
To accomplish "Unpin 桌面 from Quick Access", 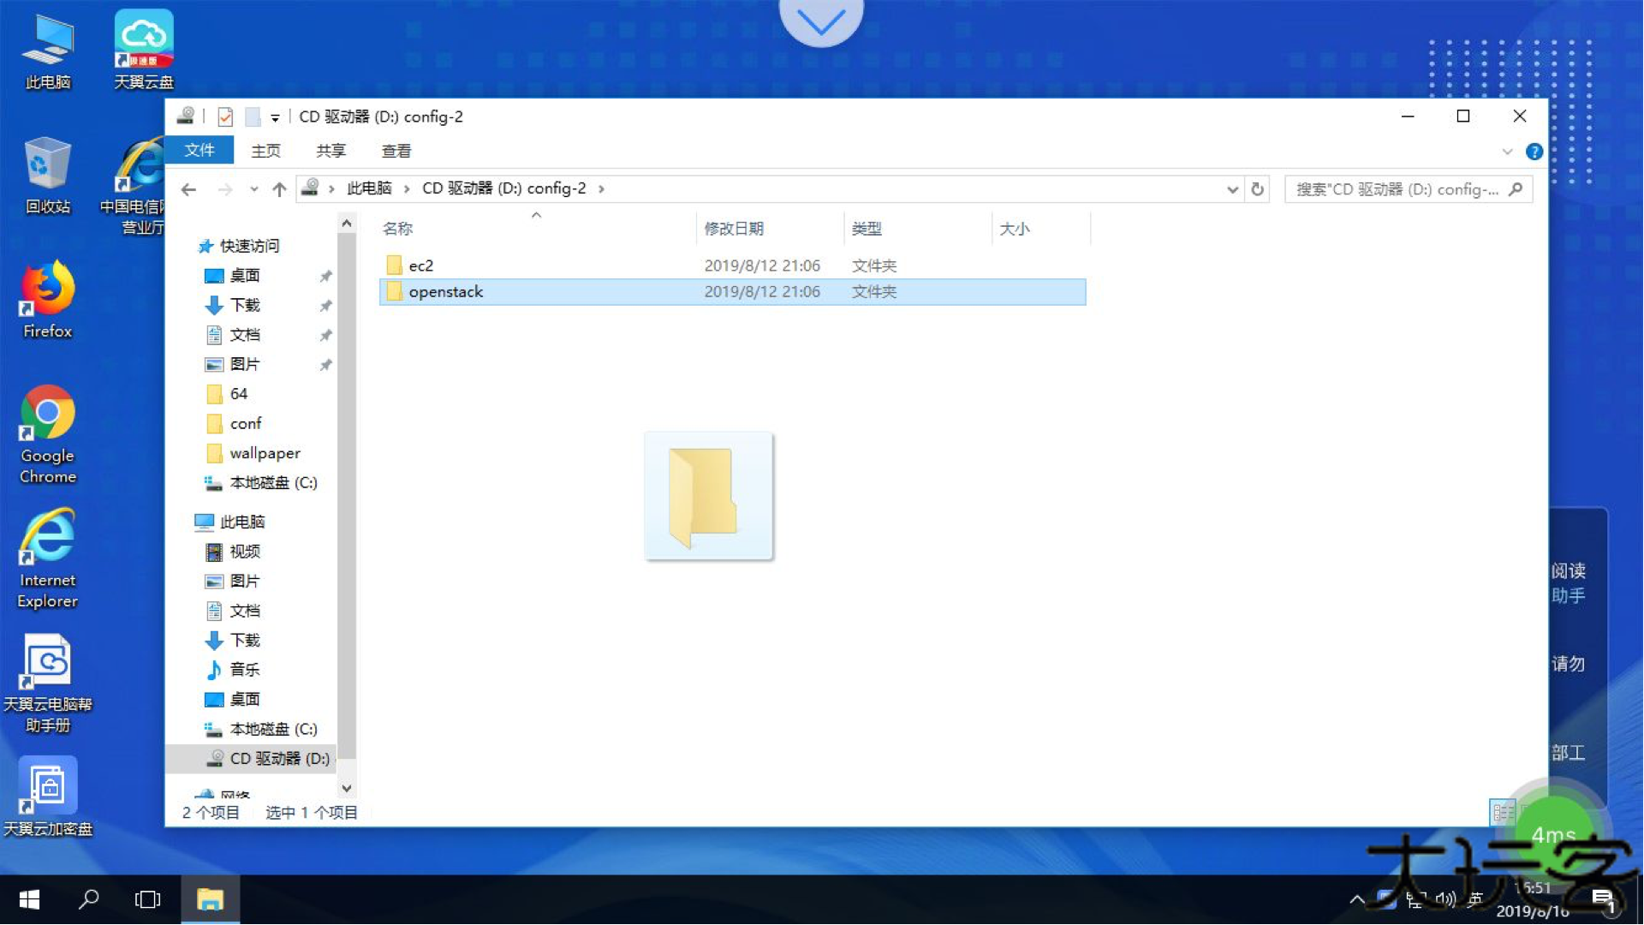I will (325, 276).
